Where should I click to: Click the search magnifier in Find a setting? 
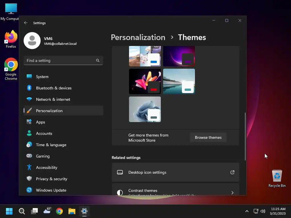98,60
